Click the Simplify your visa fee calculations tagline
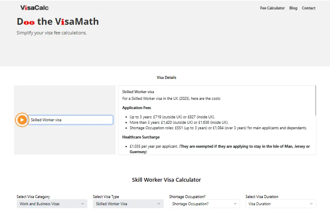This screenshot has height=214, width=330. [52, 33]
